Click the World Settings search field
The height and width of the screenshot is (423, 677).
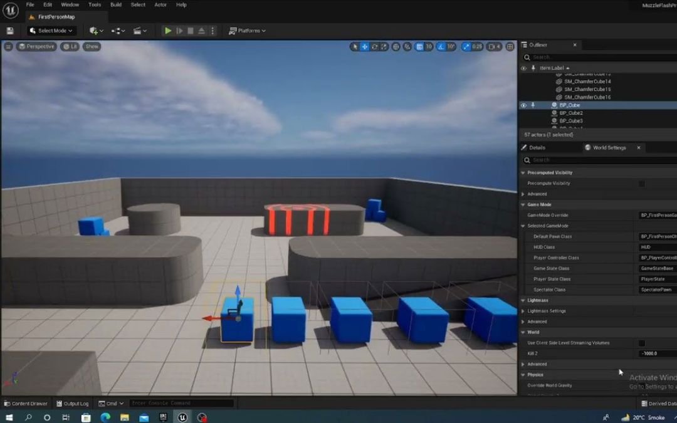coord(600,160)
